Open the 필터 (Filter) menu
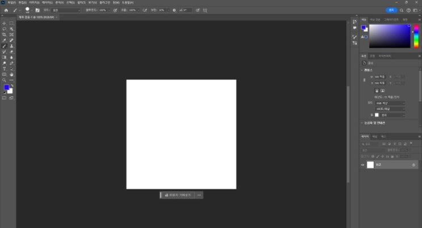Image resolution: width=422 pixels, height=228 pixels. (x=81, y=2)
